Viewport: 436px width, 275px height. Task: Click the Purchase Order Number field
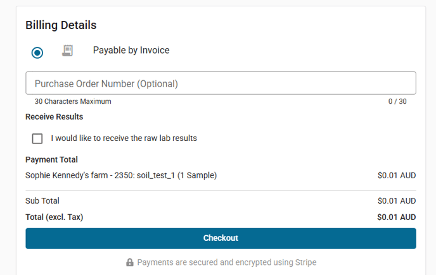221,83
